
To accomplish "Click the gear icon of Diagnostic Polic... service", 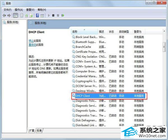I will (x=73, y=101).
